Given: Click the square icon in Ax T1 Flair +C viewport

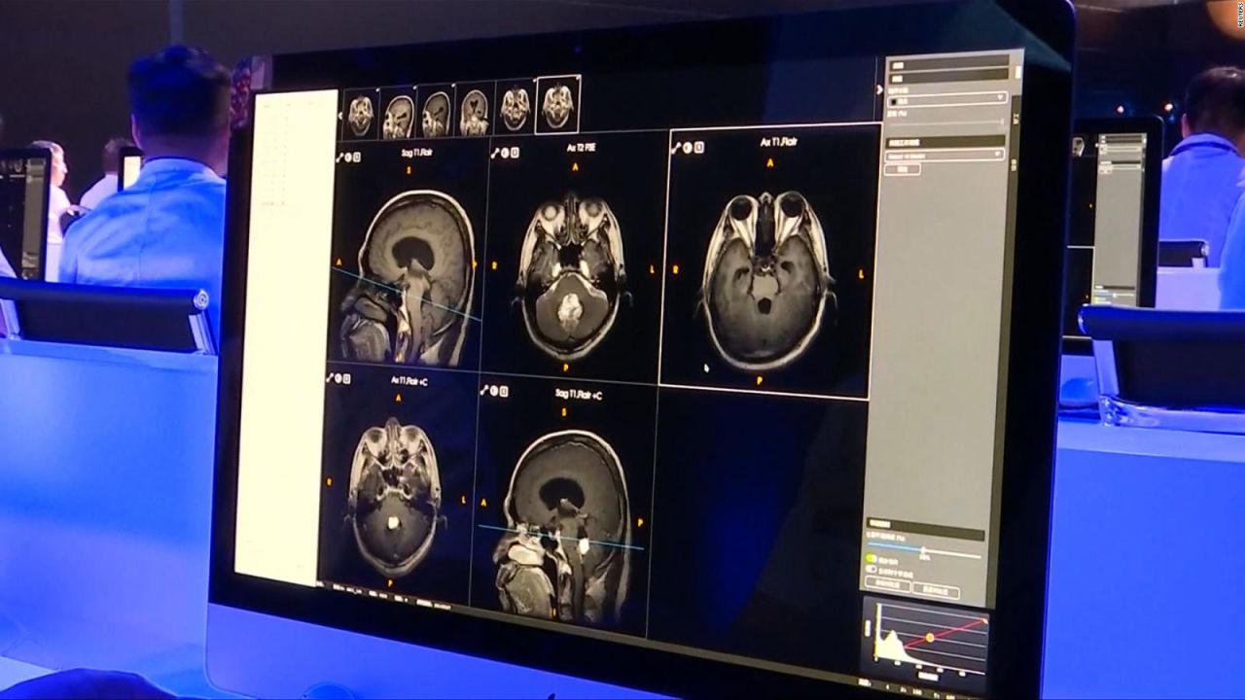Looking at the screenshot, I should [x=346, y=379].
